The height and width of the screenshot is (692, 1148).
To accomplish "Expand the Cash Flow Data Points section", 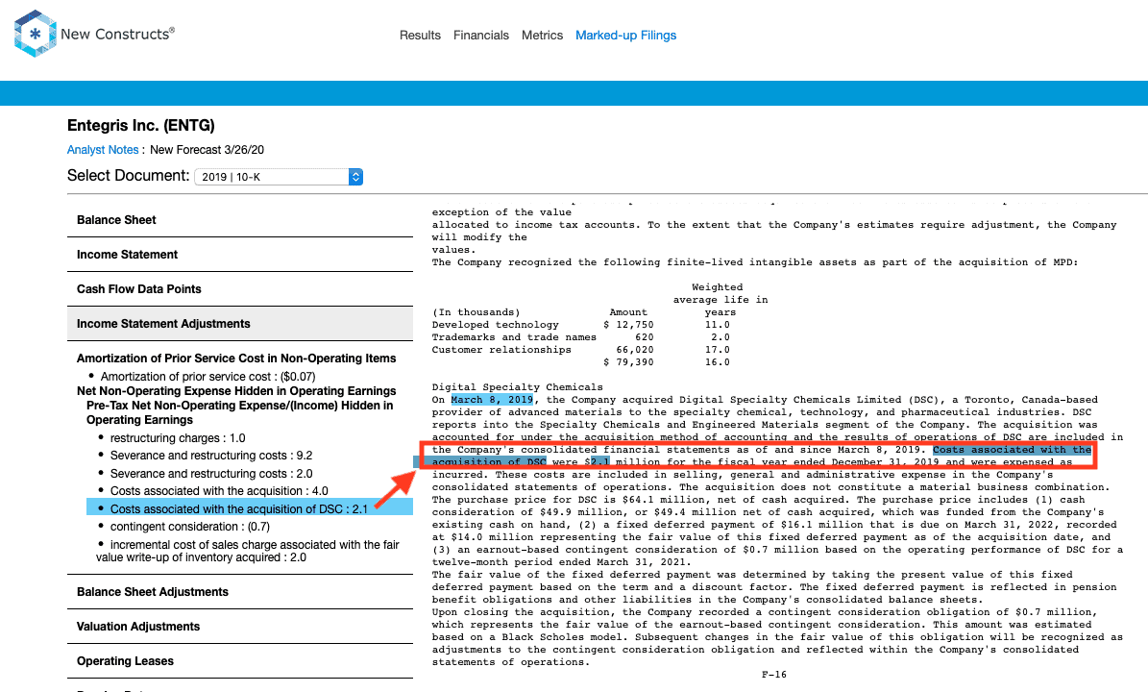I will tap(240, 288).
